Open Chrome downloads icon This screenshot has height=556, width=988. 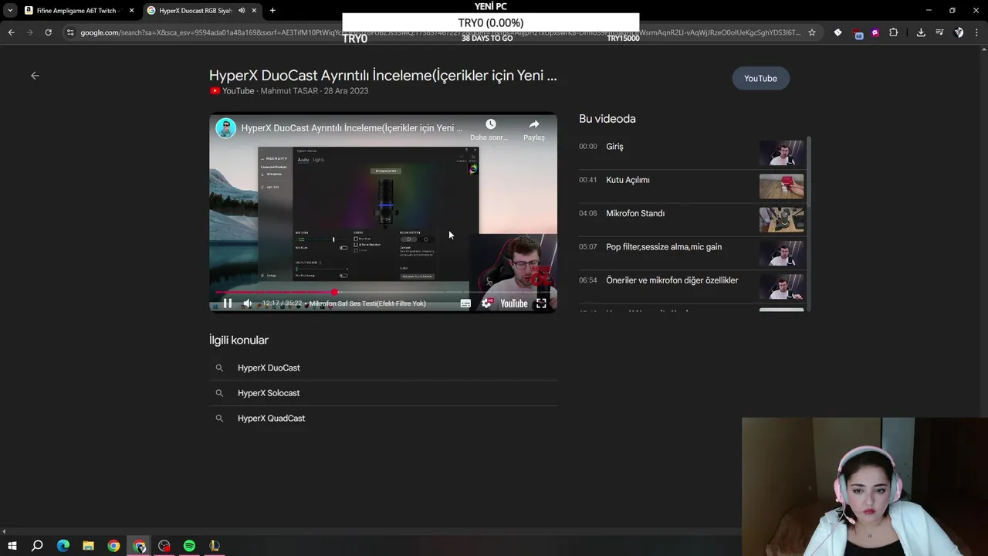[x=921, y=32]
